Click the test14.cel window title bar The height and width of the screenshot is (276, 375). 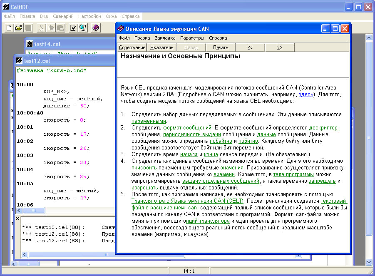coord(70,44)
